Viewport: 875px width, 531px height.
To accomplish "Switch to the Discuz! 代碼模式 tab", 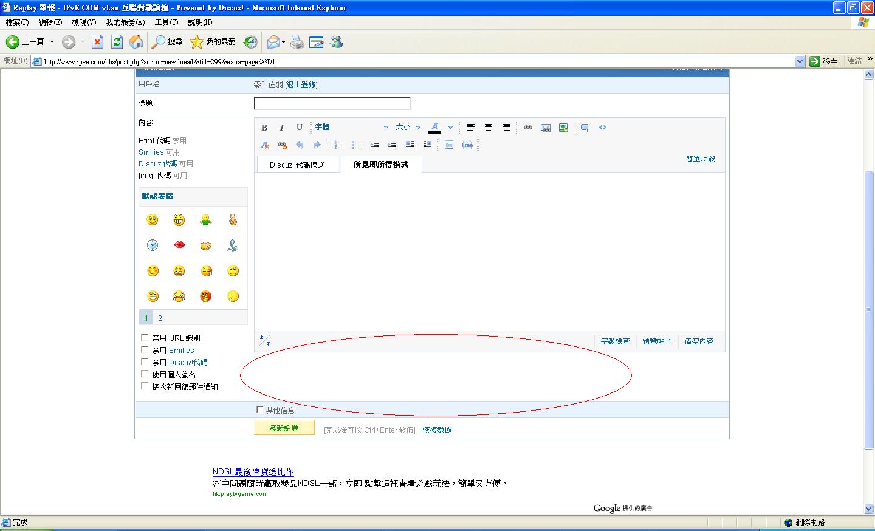I will click(297, 165).
